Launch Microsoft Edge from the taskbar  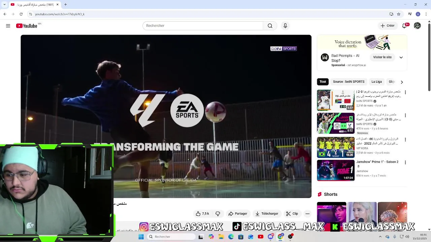click(x=231, y=237)
